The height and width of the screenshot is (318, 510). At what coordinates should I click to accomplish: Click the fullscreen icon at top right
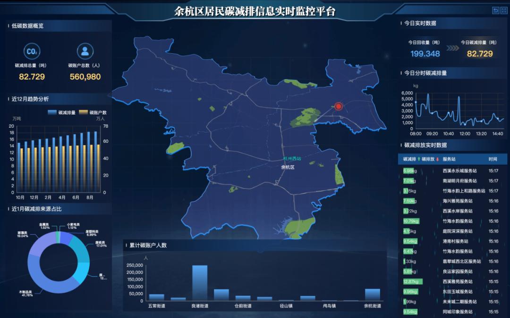503,10
